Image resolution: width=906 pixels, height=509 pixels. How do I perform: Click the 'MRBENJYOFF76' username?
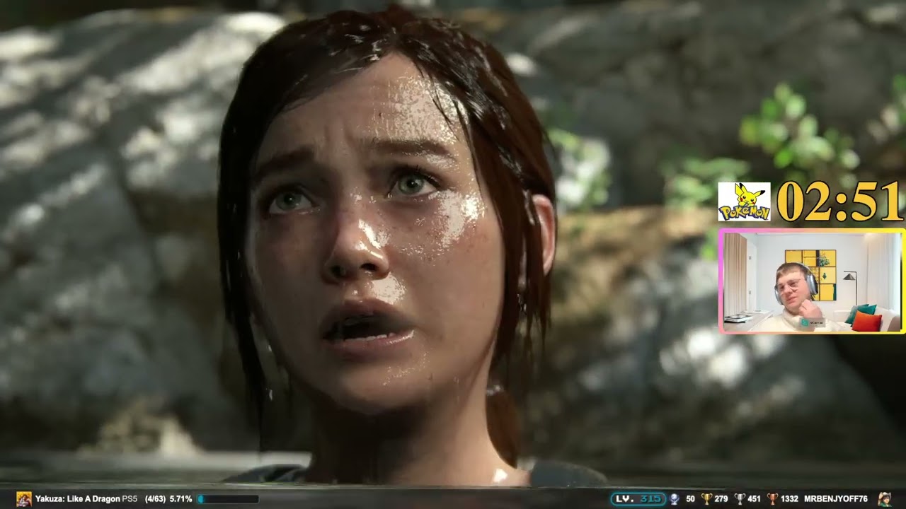[x=836, y=499]
